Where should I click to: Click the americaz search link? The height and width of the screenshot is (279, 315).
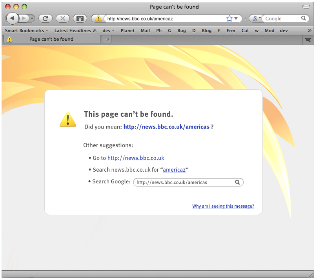tap(174, 170)
